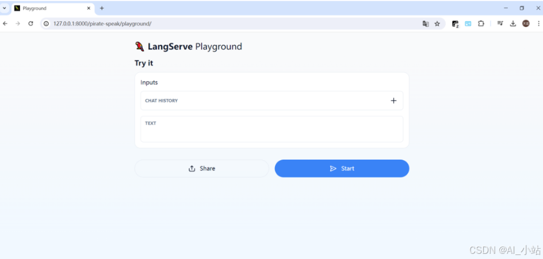This screenshot has height=259, width=543.
Task: Open the translate page icon
Action: pos(426,24)
